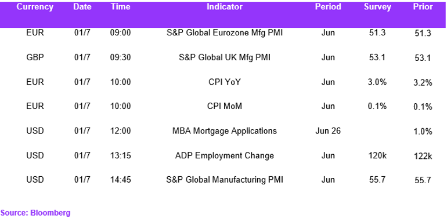
Task: Click the 14:45 time cell
Action: (x=121, y=180)
